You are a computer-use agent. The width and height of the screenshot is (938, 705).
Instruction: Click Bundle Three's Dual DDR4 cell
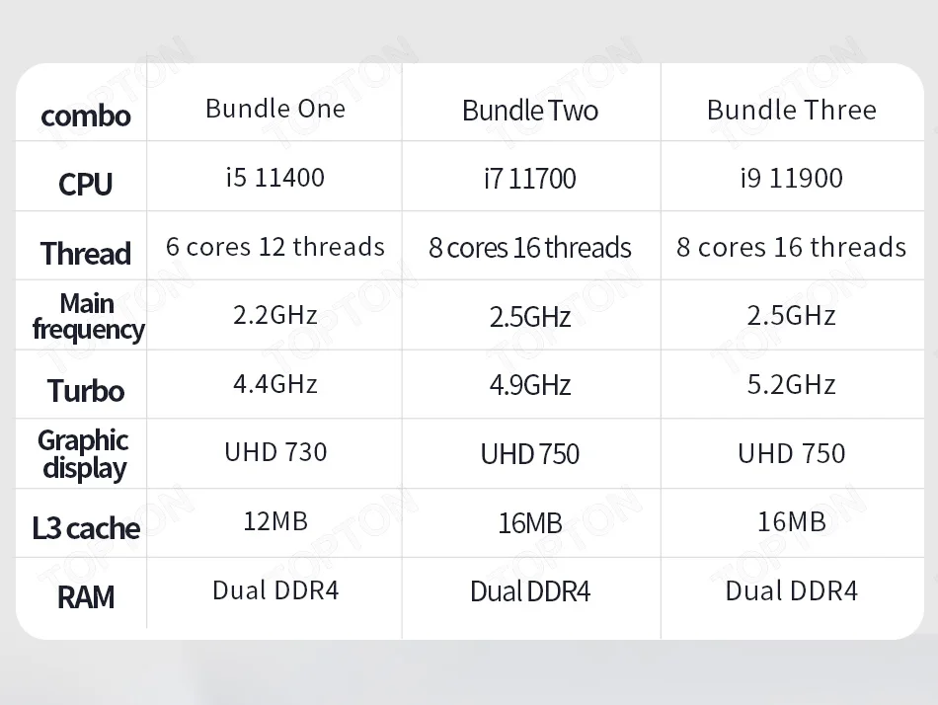(x=791, y=590)
